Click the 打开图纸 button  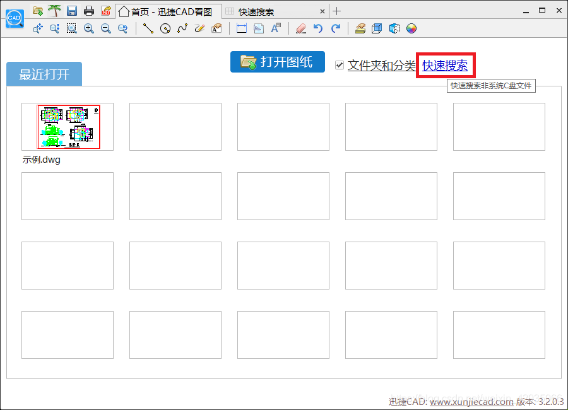click(x=278, y=62)
